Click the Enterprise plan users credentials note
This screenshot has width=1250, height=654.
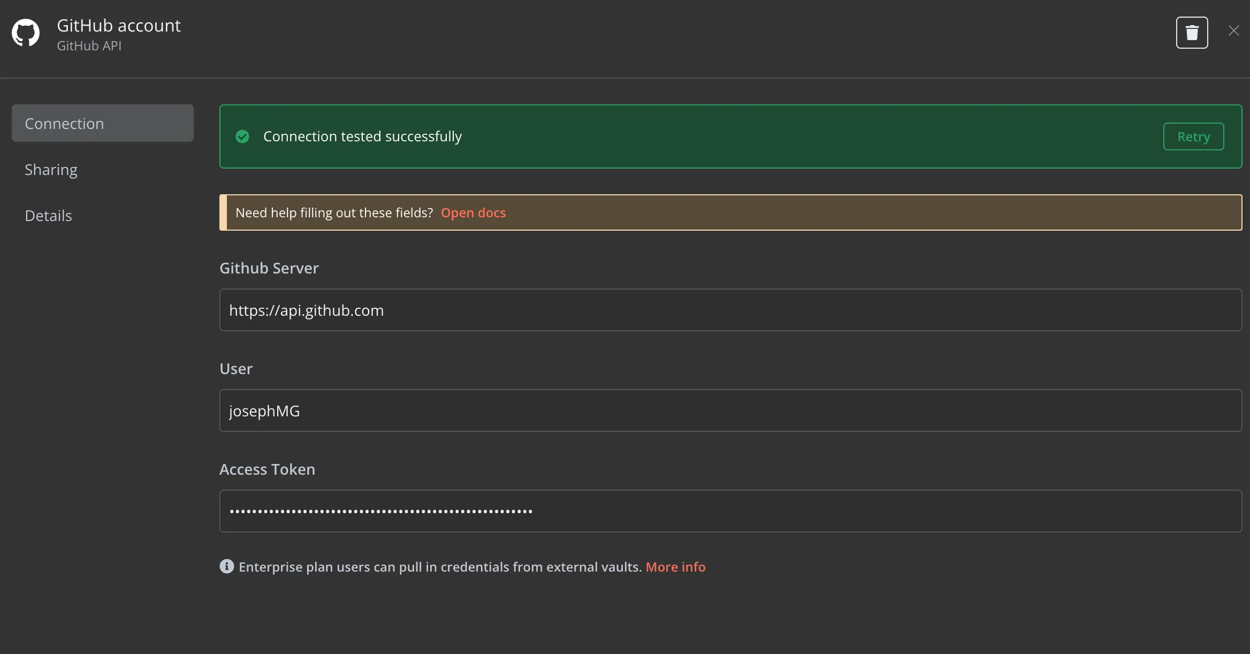[x=440, y=567]
